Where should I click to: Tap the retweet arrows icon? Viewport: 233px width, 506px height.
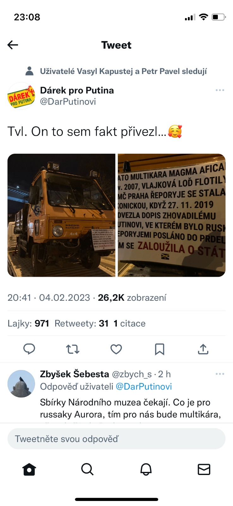(x=73, y=349)
